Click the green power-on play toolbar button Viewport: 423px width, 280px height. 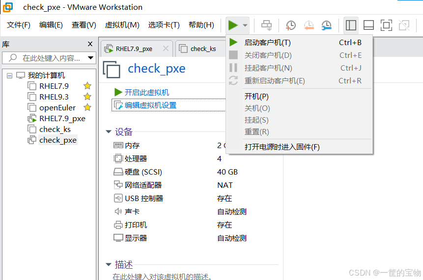233,25
